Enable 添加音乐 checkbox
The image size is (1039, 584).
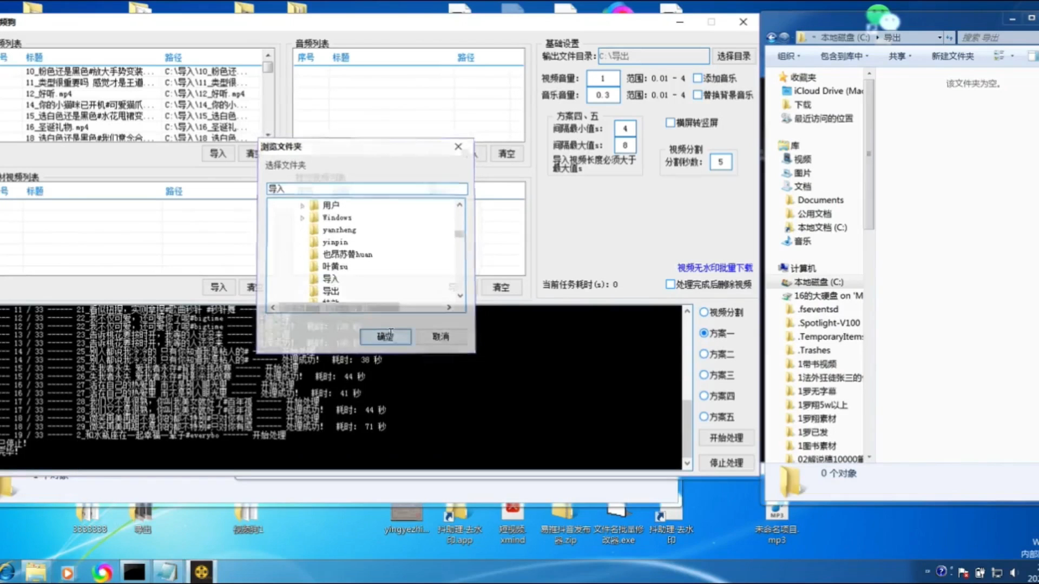(x=698, y=78)
